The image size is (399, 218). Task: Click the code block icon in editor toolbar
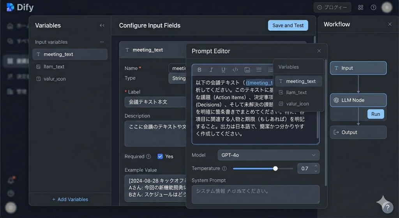[x=235, y=70]
